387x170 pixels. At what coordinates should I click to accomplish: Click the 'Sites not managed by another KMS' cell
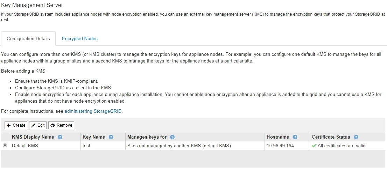click(179, 146)
